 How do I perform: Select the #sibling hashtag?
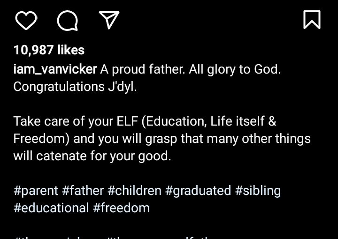[x=258, y=191]
